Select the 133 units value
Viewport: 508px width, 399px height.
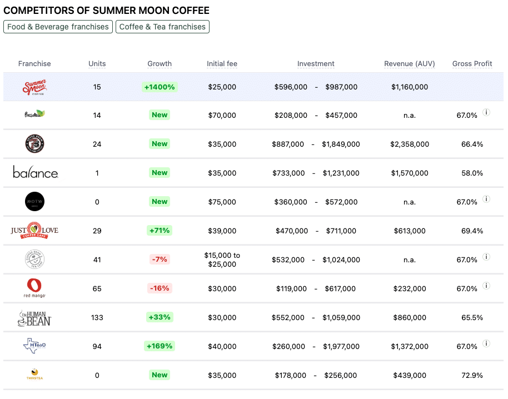pyautogui.click(x=97, y=317)
